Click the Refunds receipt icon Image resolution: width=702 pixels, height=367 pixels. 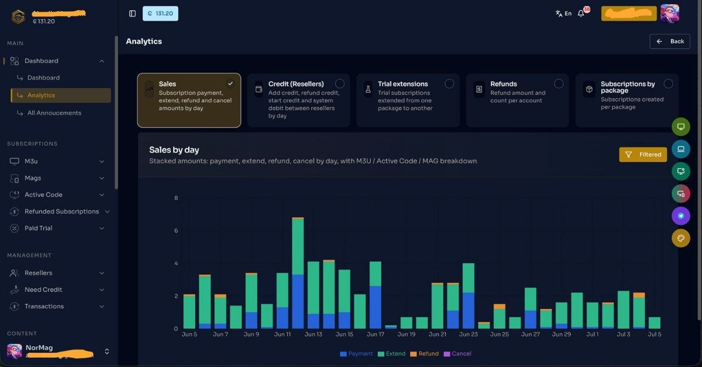479,89
